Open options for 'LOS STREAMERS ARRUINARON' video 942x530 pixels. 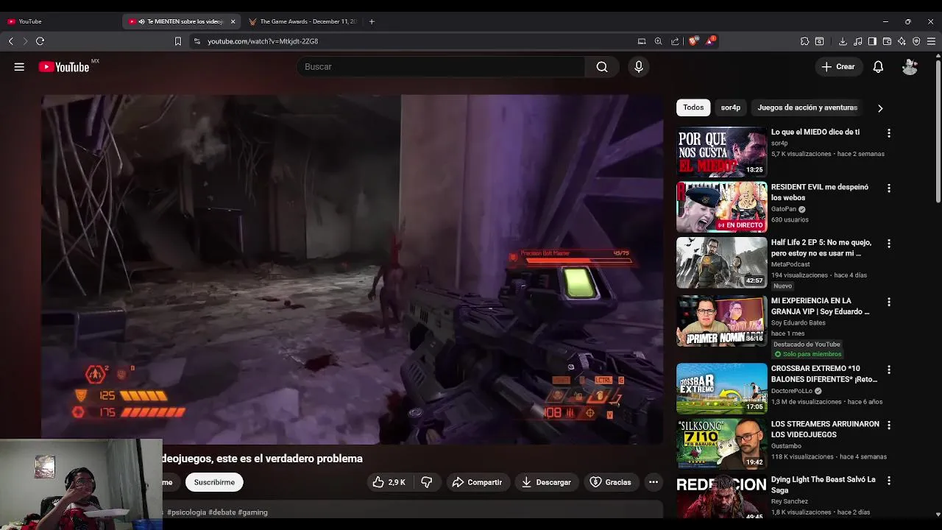[888, 425]
